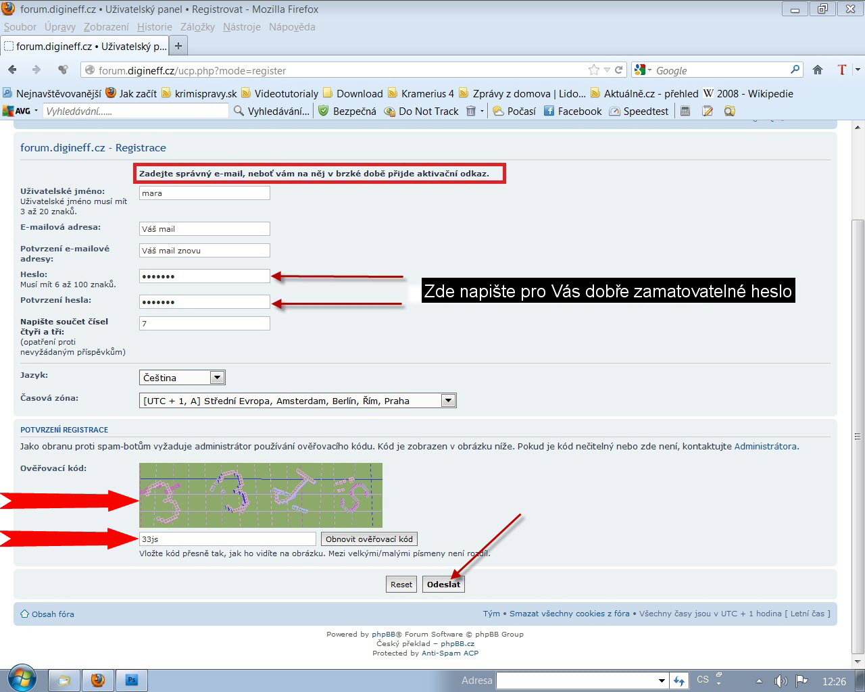The width and height of the screenshot is (865, 692).
Task: Open new tab with plus button
Action: (x=178, y=46)
